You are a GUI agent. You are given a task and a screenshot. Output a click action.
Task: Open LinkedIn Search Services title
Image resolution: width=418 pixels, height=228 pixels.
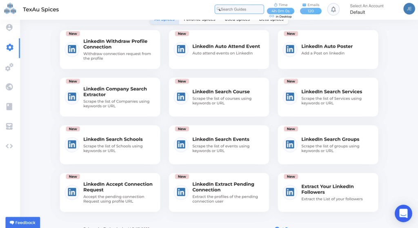coord(331,91)
